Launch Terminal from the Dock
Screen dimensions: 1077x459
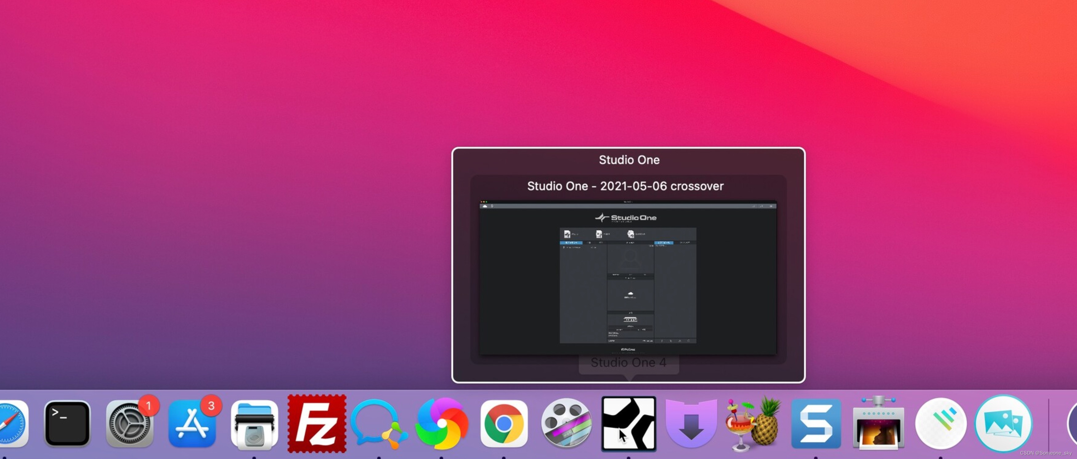(x=67, y=424)
